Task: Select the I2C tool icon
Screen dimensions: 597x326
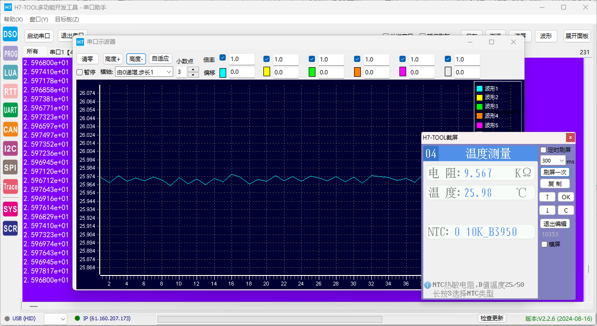Action: (x=10, y=148)
